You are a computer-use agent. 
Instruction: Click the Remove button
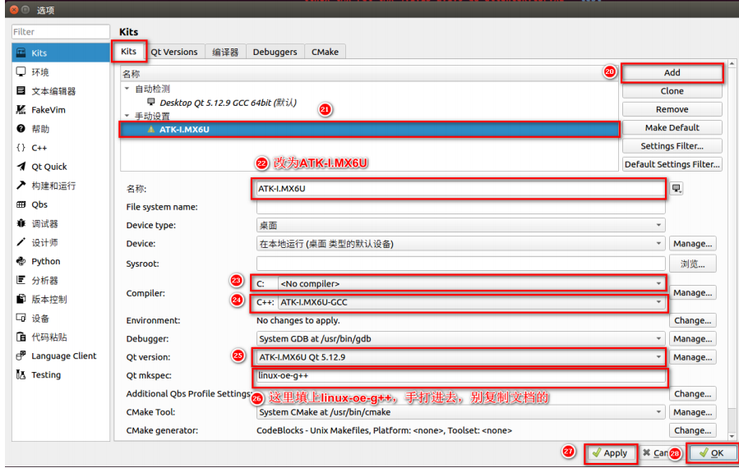tap(672, 109)
